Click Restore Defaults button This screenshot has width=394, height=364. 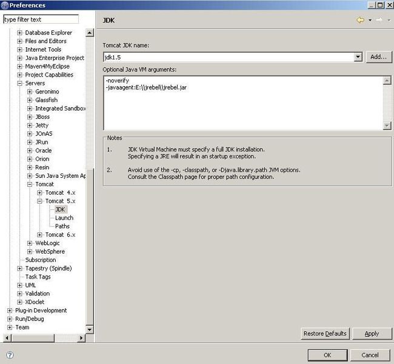325,334
